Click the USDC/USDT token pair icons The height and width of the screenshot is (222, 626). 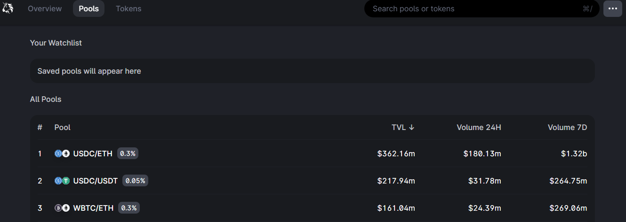62,181
